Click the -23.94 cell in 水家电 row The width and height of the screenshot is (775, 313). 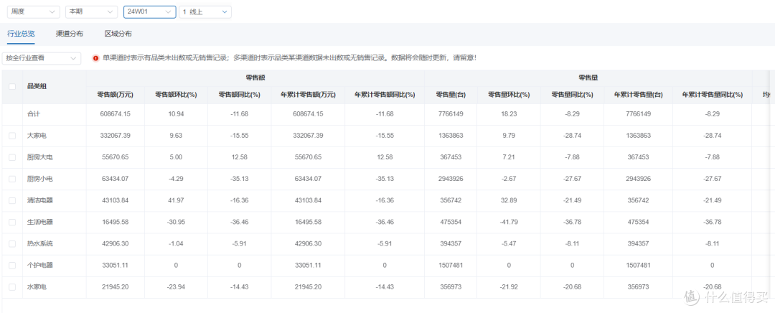pyautogui.click(x=176, y=286)
